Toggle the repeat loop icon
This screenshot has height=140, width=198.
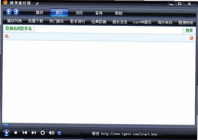[43, 133]
